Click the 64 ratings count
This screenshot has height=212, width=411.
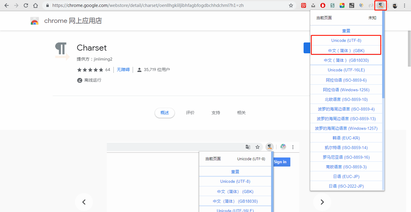[x=108, y=70]
